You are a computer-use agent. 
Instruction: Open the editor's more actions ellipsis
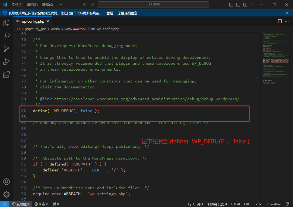click(287, 21)
